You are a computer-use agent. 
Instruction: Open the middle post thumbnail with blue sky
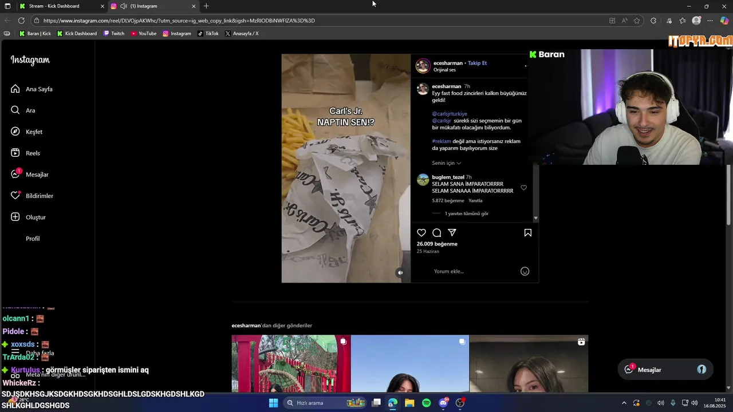tap(410, 363)
